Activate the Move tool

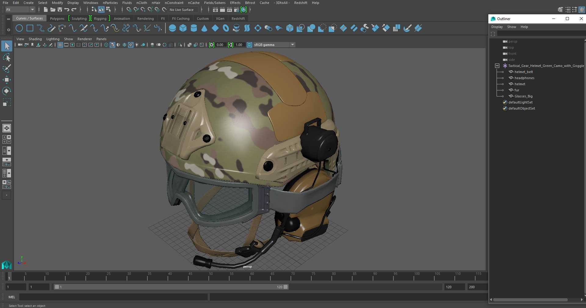7,80
